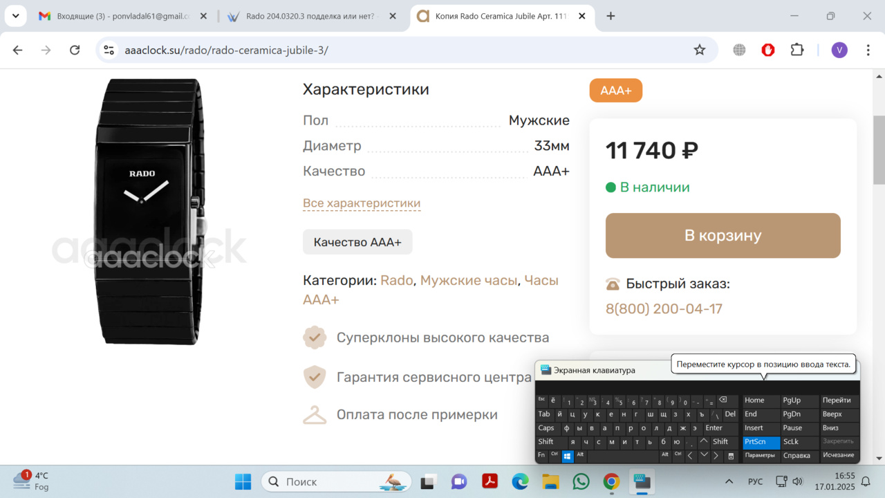Open the red Opera-style extension icon
Image resolution: width=885 pixels, height=498 pixels.
coord(767,50)
